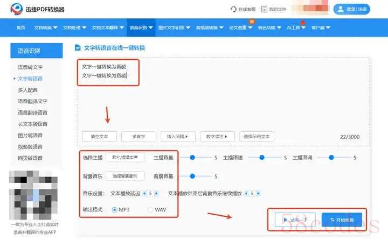Switch to 语音转文字 in sidebar

tap(30, 67)
